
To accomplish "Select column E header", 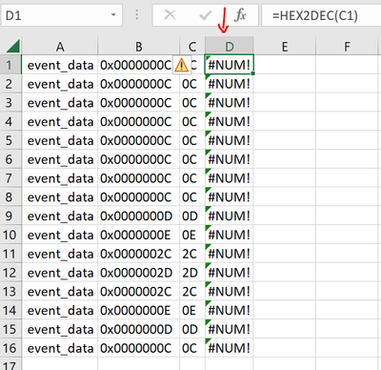I will [285, 47].
